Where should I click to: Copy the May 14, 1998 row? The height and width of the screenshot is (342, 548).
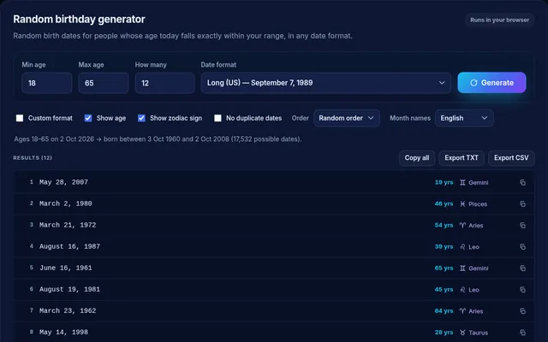click(522, 333)
